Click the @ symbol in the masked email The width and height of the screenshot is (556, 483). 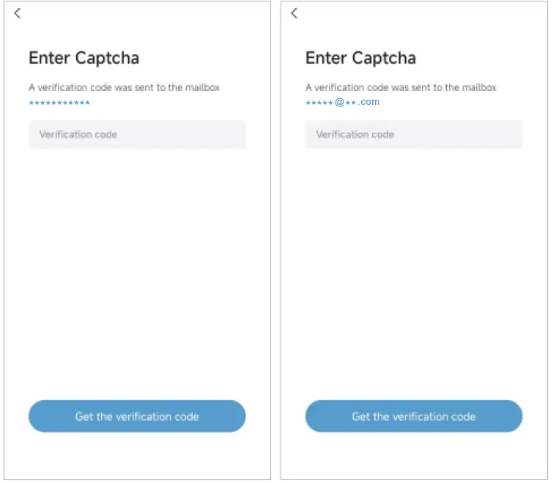[339, 103]
